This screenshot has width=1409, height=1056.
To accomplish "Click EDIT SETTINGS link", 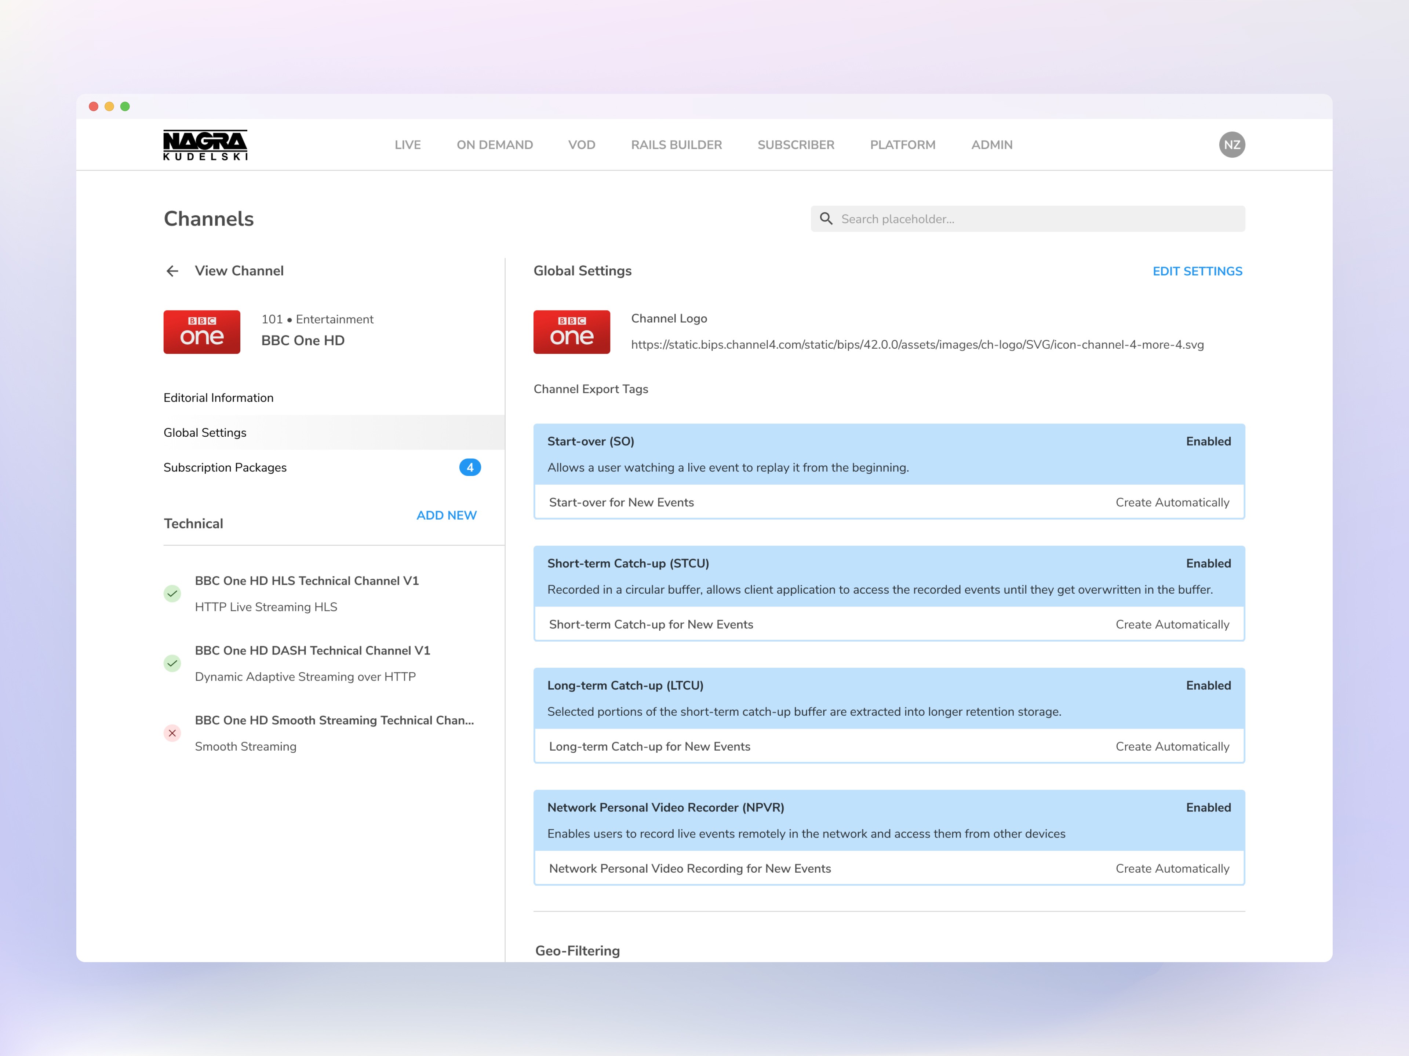I will tap(1197, 272).
